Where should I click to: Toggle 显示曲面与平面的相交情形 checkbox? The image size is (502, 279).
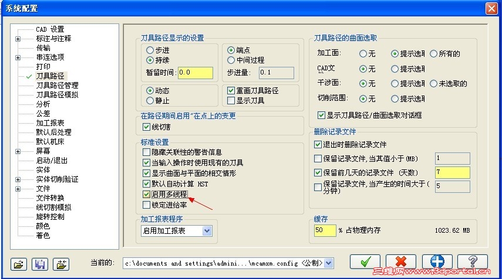click(x=146, y=173)
